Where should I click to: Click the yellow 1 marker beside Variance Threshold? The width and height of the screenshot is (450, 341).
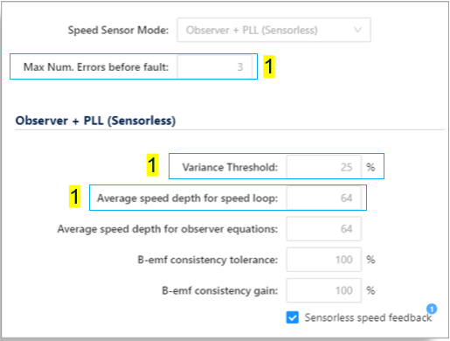pyautogui.click(x=152, y=165)
